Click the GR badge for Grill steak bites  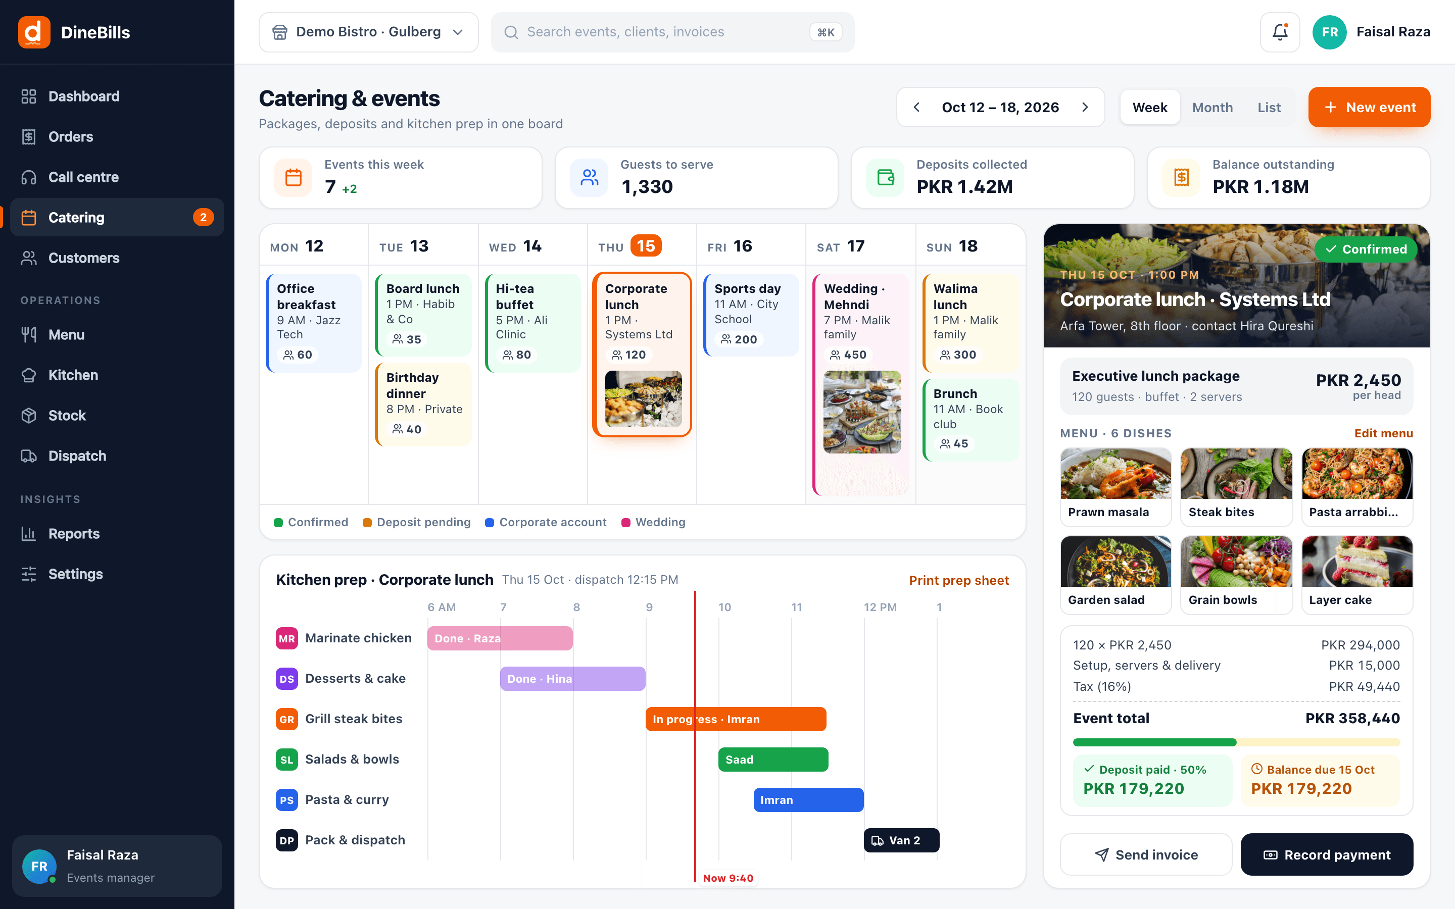tap(287, 719)
